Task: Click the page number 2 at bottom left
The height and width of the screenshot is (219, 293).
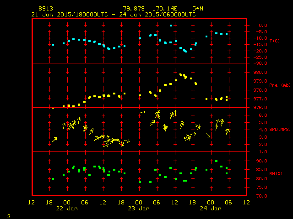Action: point(9,216)
